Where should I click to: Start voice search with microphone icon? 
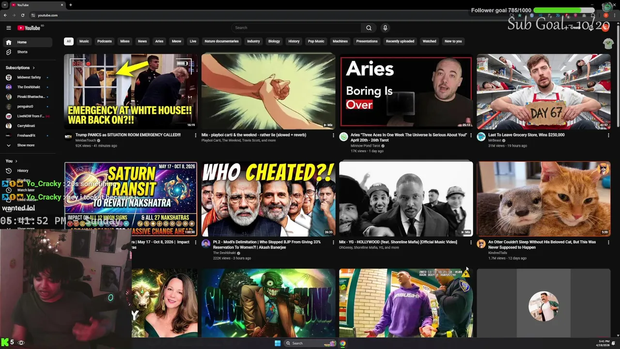[x=385, y=28]
